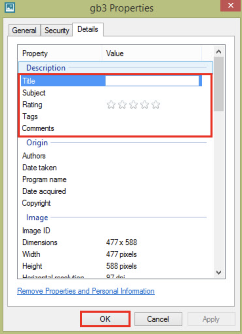This screenshot has width=242, height=334.
Task: Click the scrollbar down arrow
Action: coord(219,272)
